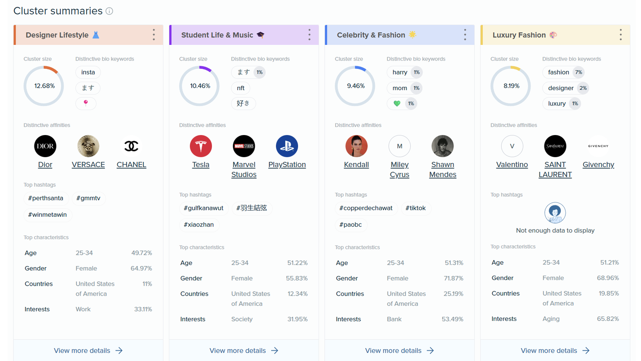Open the Shawn Mendes affinity link
Viewport: 641px width, 361px height.
point(443,169)
